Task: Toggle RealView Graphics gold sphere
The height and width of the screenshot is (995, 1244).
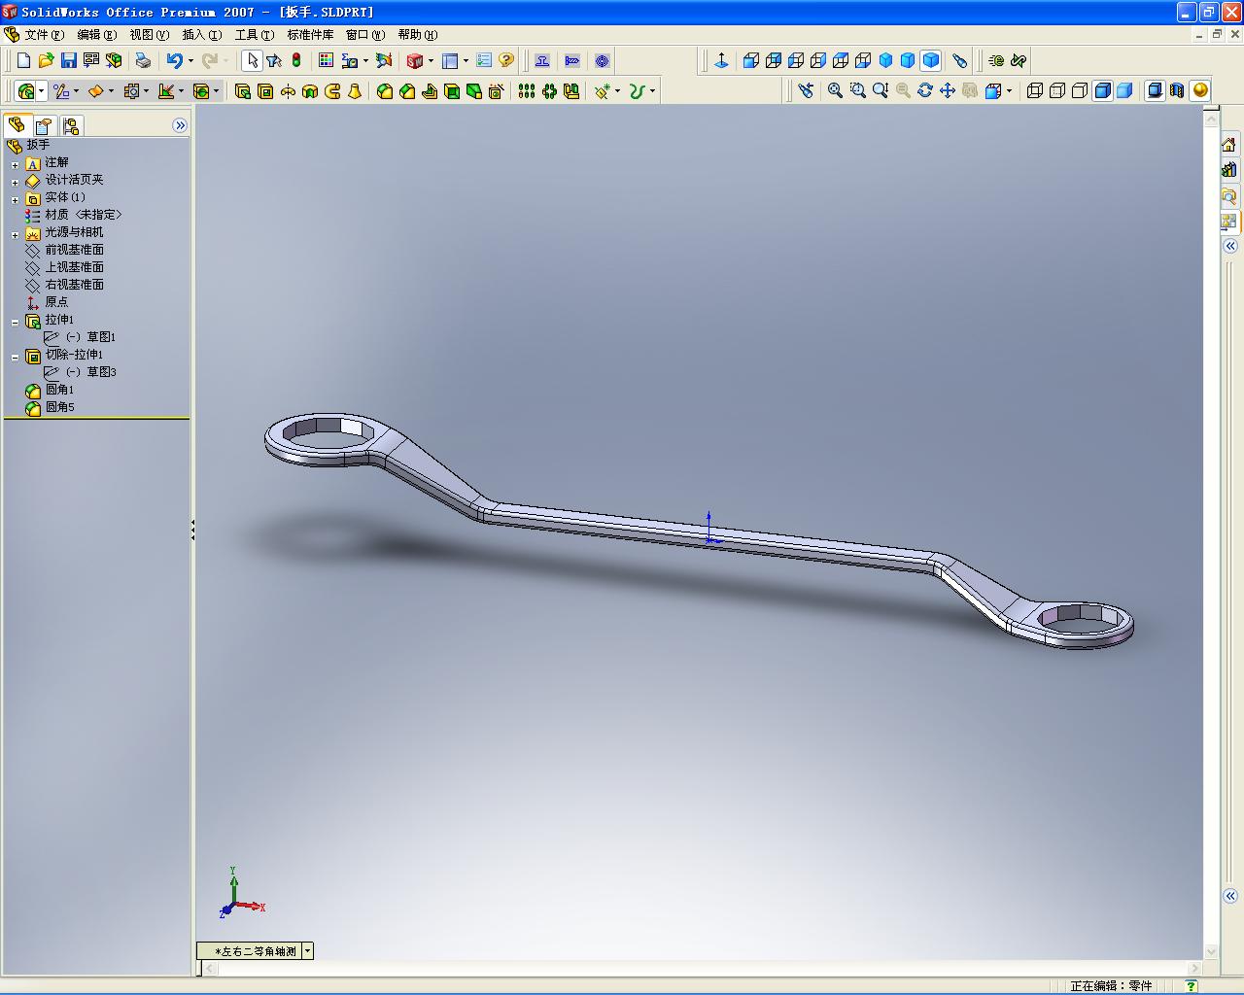Action: (1200, 90)
